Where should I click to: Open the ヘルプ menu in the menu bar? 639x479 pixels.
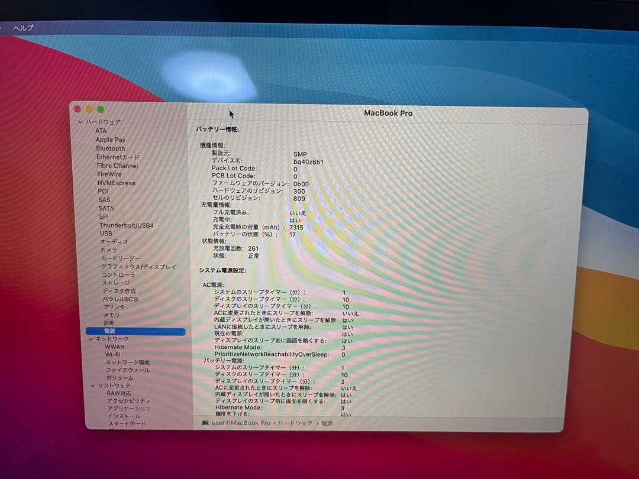coord(23,27)
